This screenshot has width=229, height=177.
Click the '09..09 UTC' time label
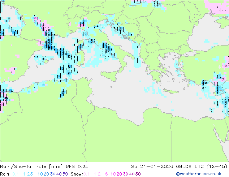pos(190,167)
